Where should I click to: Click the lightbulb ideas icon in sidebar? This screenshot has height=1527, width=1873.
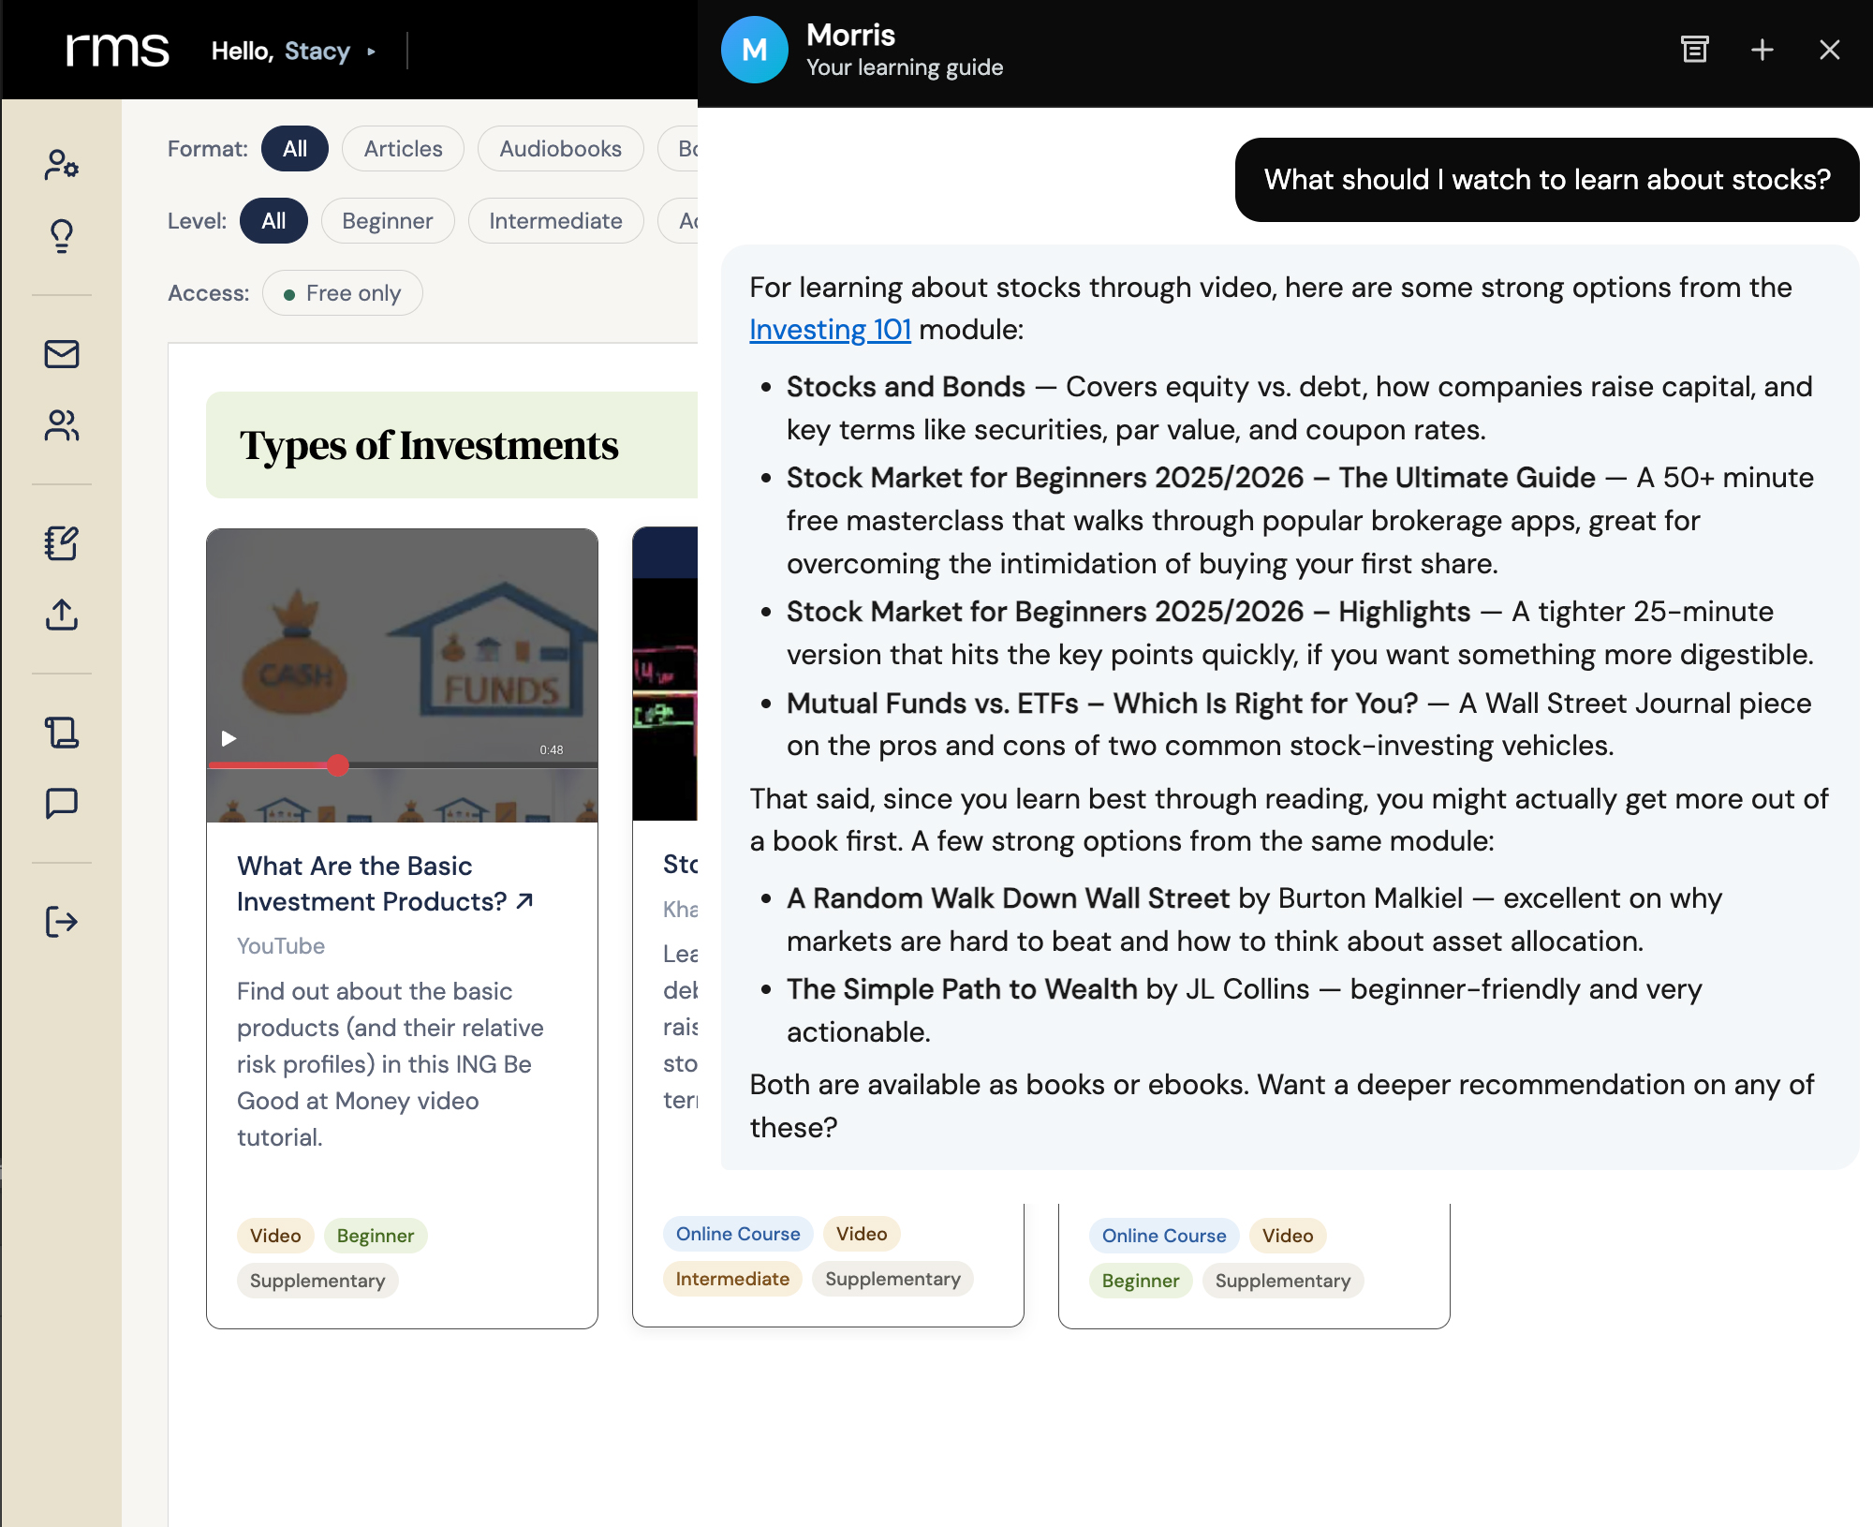[62, 236]
